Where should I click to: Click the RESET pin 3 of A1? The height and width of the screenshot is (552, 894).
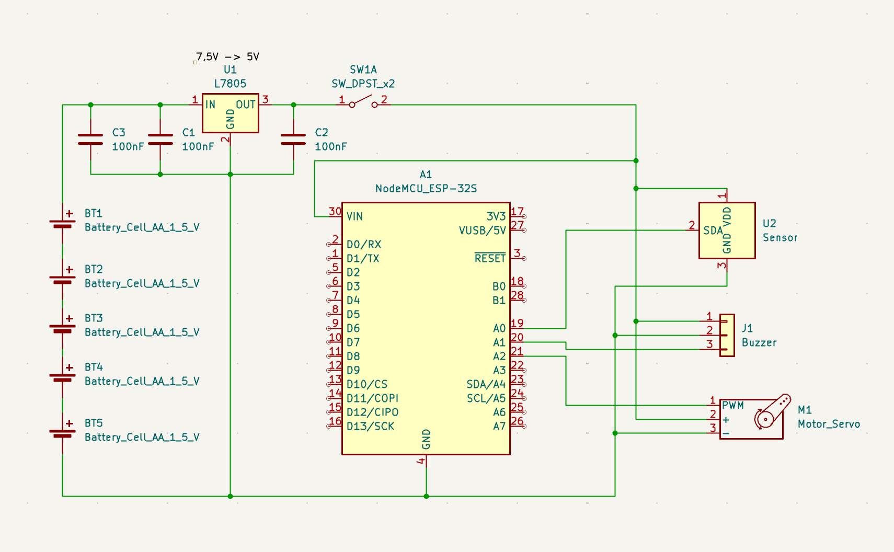(x=518, y=258)
